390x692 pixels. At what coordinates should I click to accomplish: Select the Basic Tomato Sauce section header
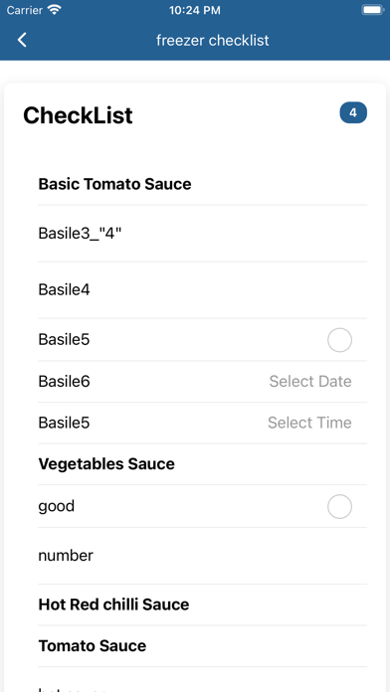click(114, 184)
